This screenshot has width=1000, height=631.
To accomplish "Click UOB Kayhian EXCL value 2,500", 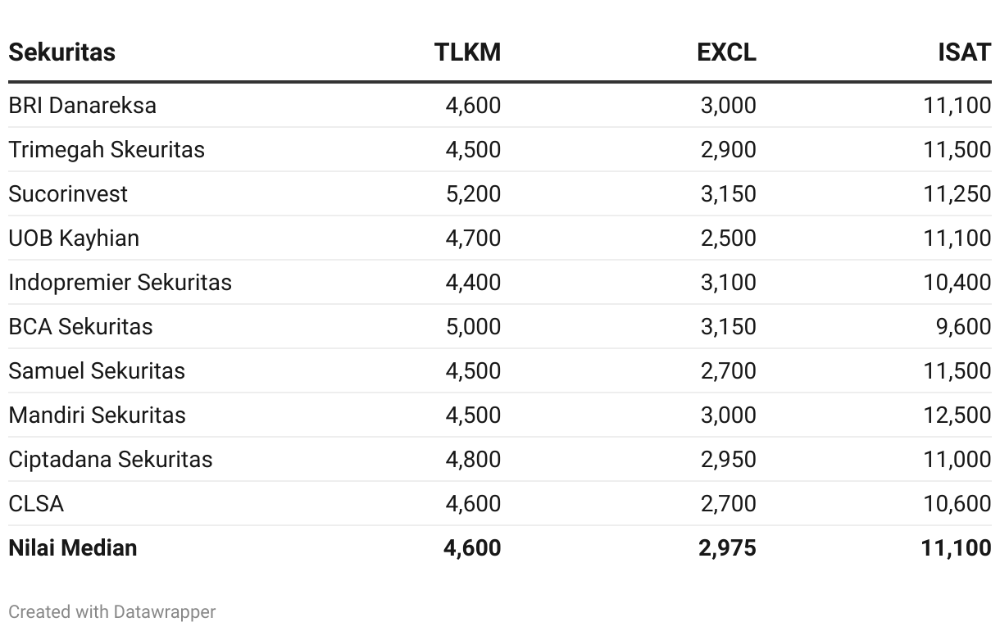I will 729,238.
